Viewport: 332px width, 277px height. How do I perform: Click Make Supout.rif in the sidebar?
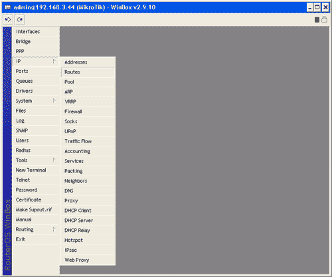click(36, 209)
